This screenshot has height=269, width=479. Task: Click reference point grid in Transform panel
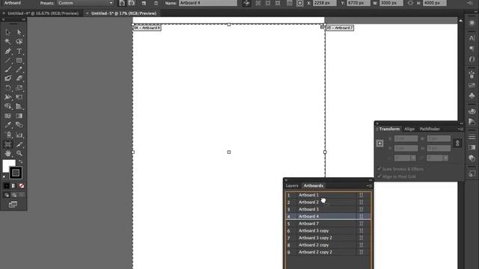379,143
